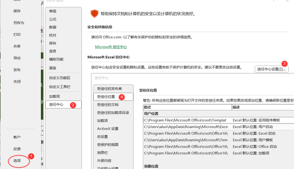The width and height of the screenshot is (294, 169).
Task: Select 受信任的发布者 in Trust Center
Action: [113, 89]
